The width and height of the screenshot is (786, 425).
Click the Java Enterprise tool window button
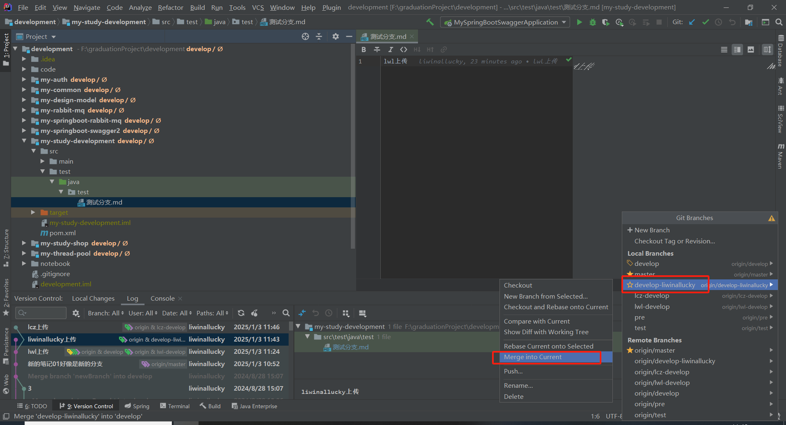pyautogui.click(x=254, y=406)
